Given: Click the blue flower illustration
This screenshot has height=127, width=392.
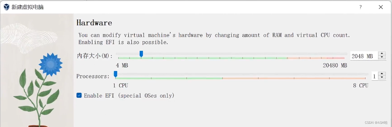Looking at the screenshot, I should (51, 65).
